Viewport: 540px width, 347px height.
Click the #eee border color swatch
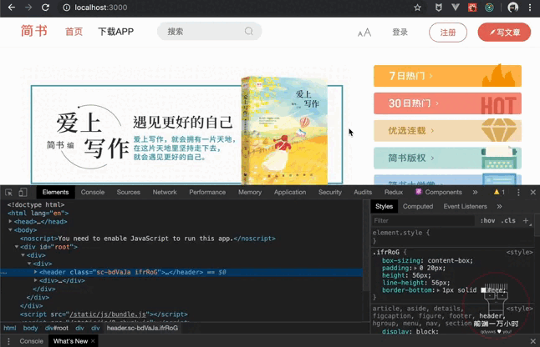(483, 290)
